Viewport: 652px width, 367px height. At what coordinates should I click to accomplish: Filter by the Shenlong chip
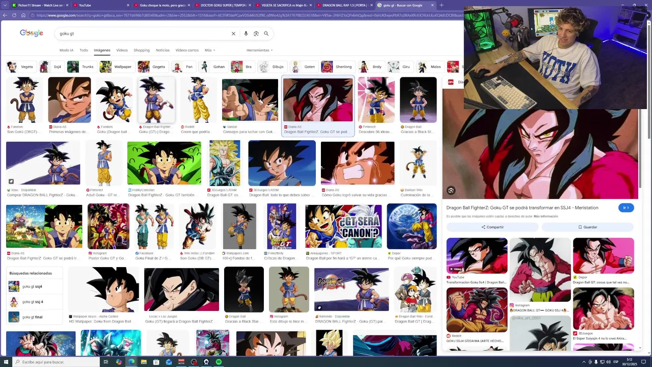[338, 67]
